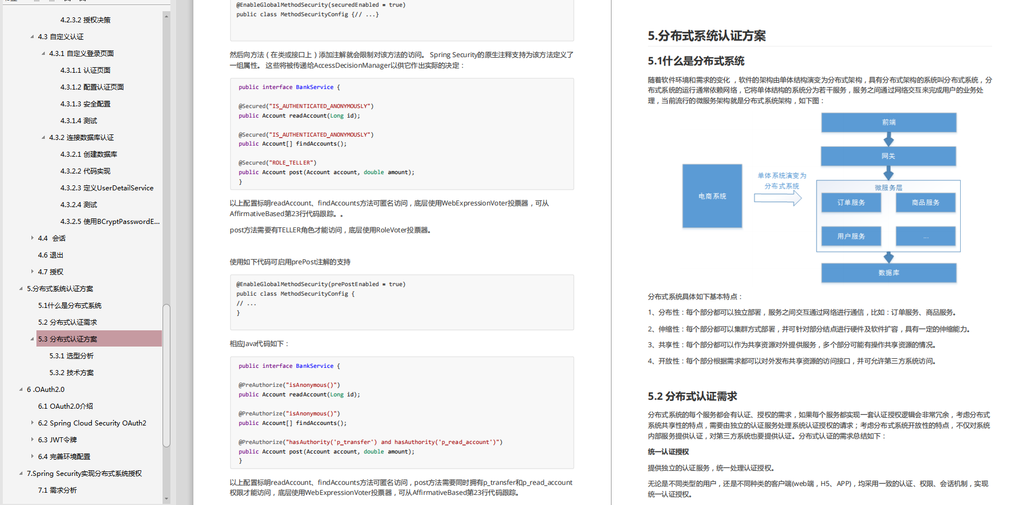Go to 5.2 分布式认证需求 bookmark

tap(67, 322)
